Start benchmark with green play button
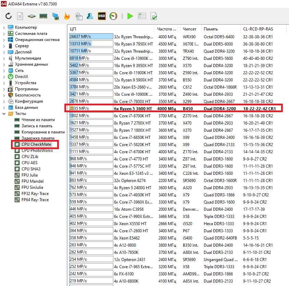The width and height of the screenshot is (289, 286). pyautogui.click(x=130, y=16)
